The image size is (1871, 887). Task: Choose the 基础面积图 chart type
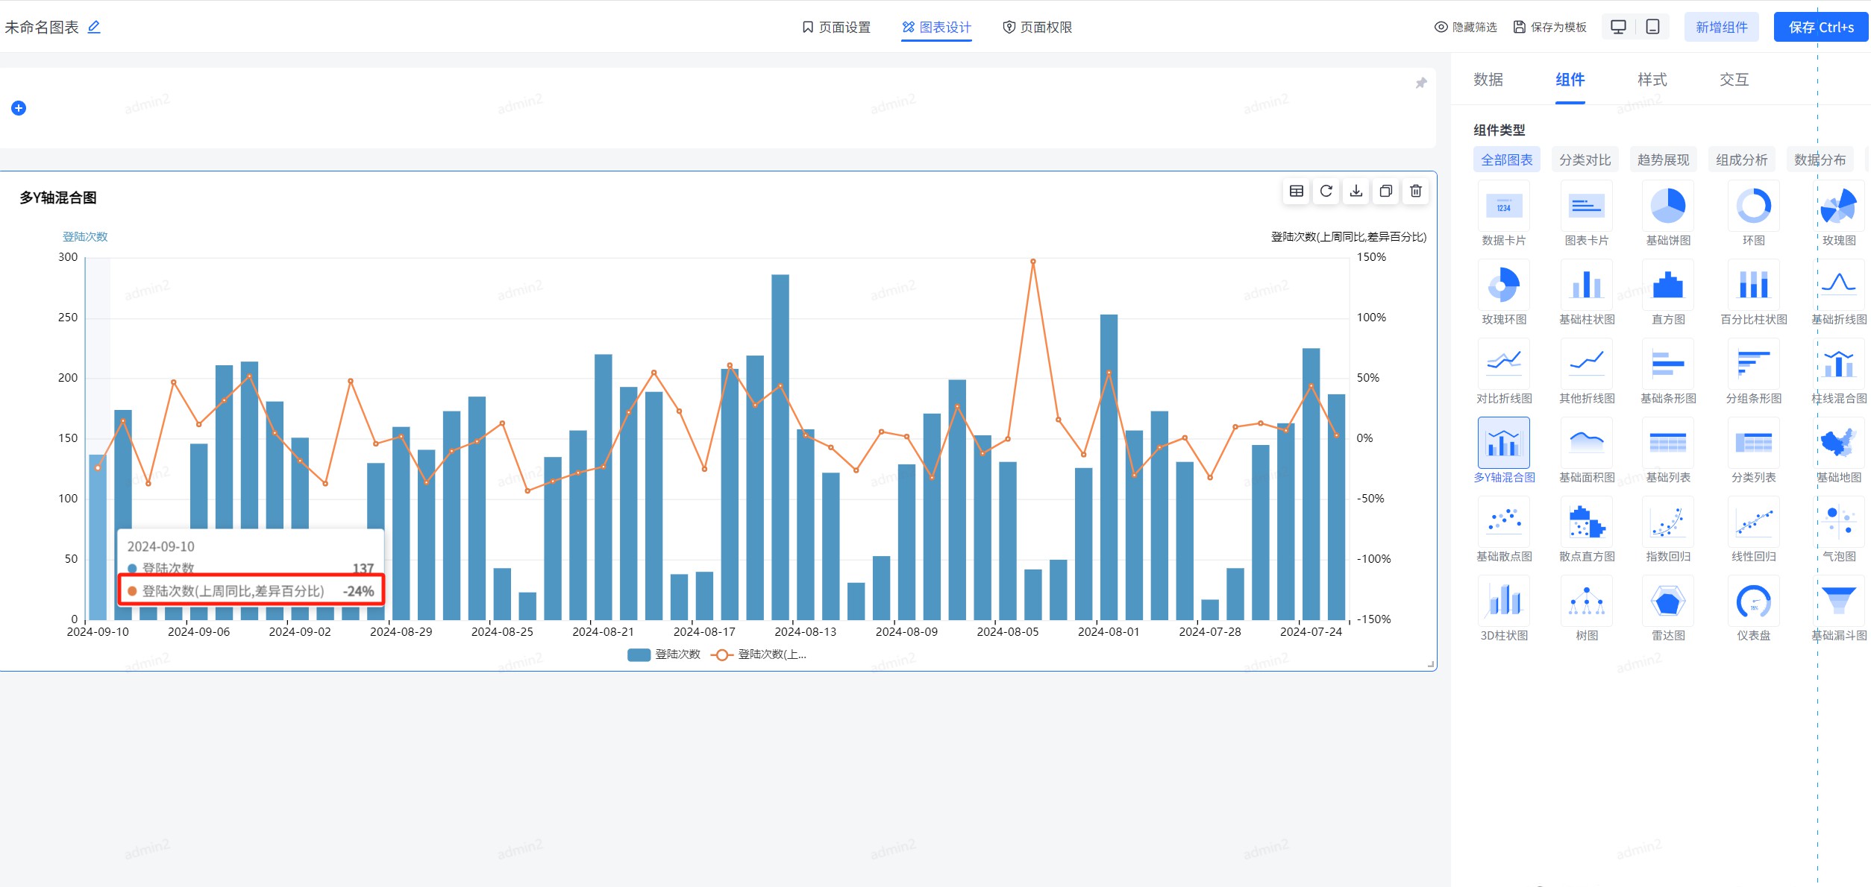pos(1587,452)
